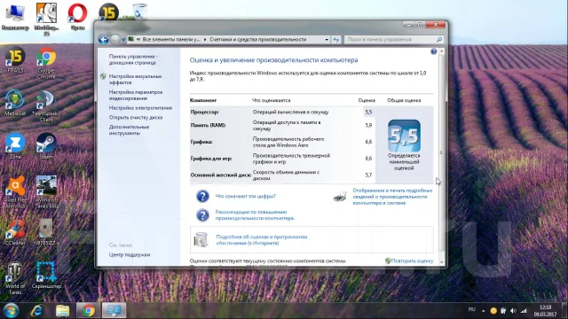This screenshot has height=319, width=568.
Task: Launch World of Tanks Blitz shortcut
Action: click(46, 191)
